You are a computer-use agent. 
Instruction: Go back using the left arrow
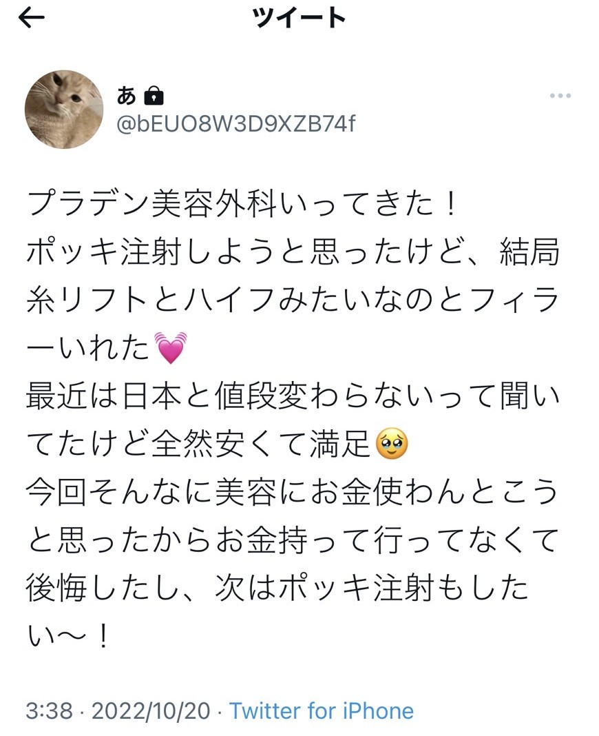point(32,18)
